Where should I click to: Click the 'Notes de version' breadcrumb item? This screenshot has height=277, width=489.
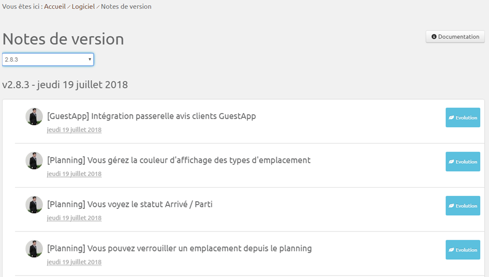(x=126, y=7)
